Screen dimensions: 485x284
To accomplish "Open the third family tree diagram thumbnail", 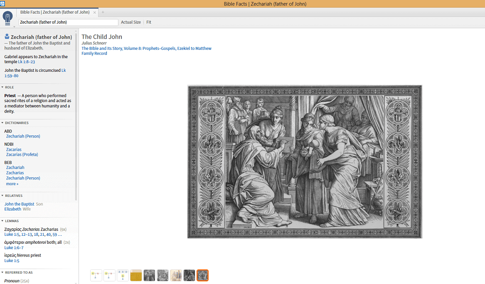I will (123, 275).
